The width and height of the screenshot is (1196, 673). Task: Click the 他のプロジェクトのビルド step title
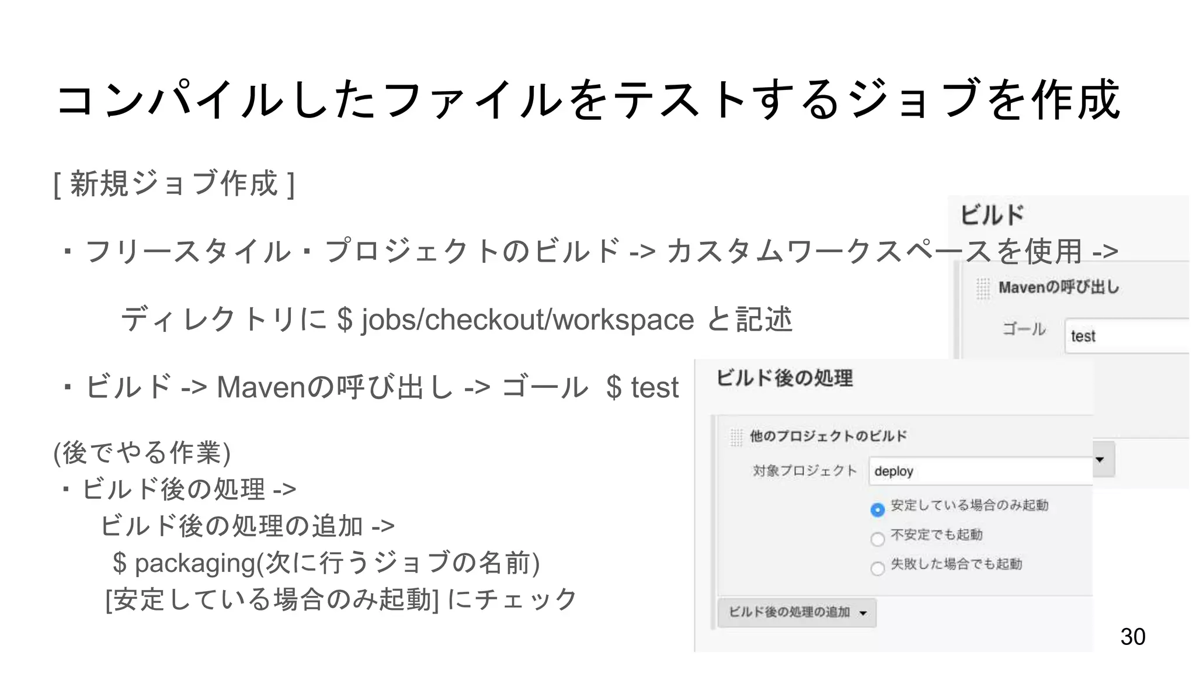(828, 436)
